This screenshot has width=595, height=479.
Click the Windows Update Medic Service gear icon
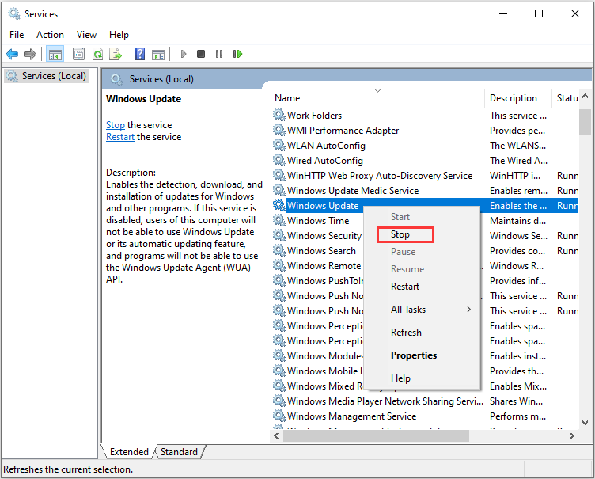pyautogui.click(x=279, y=190)
